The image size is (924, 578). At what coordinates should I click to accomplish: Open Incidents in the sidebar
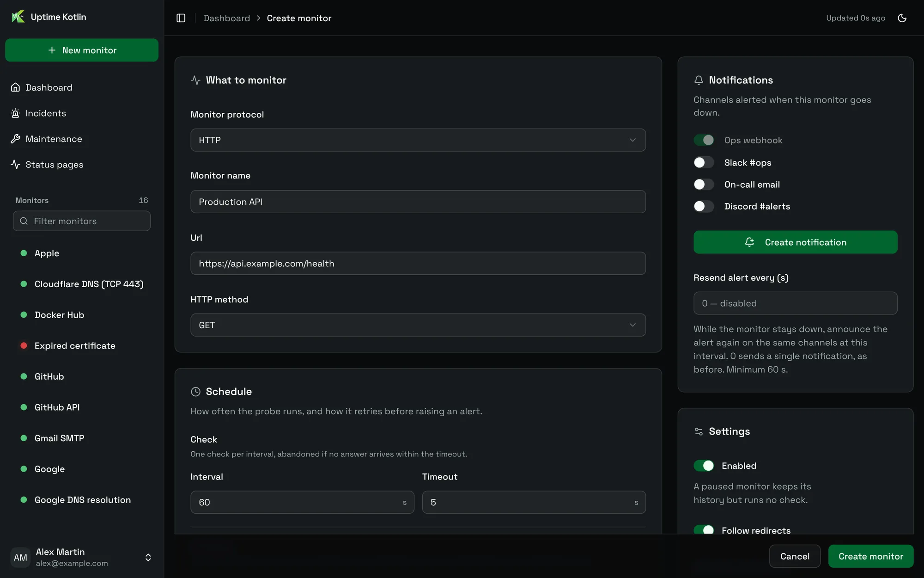pos(82,113)
